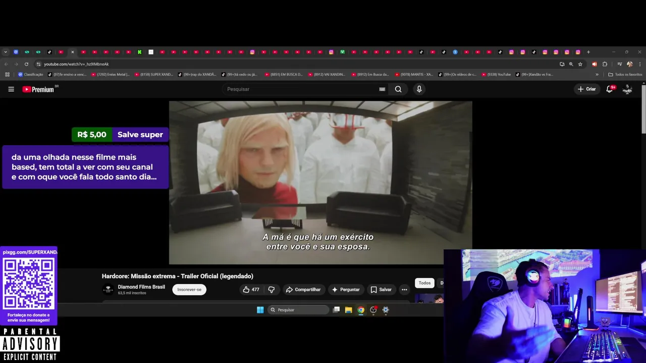Open '(8159) SUPER XAND...' bookmark
Image resolution: width=646 pixels, height=363 pixels.
[x=154, y=74]
